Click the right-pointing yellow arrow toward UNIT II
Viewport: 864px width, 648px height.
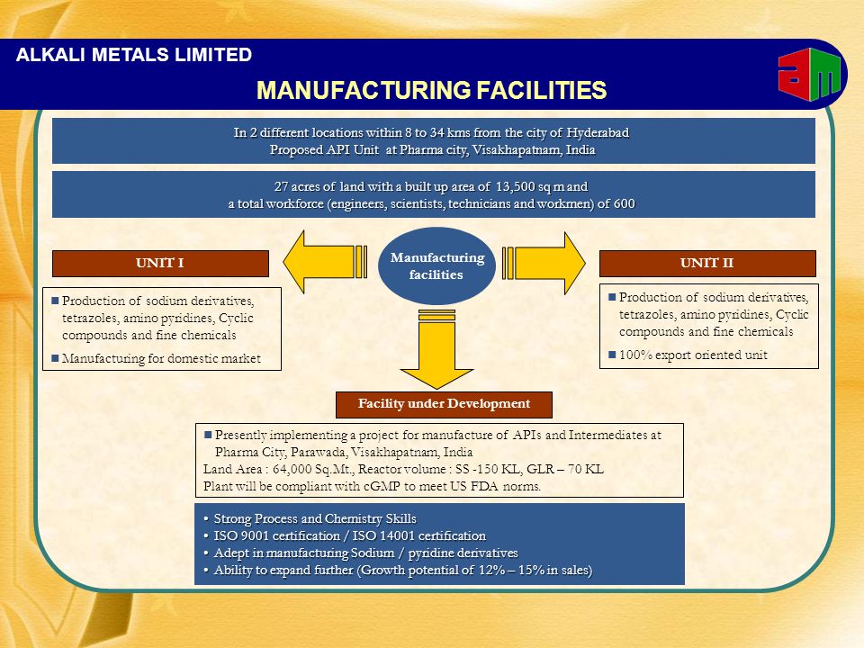click(544, 263)
